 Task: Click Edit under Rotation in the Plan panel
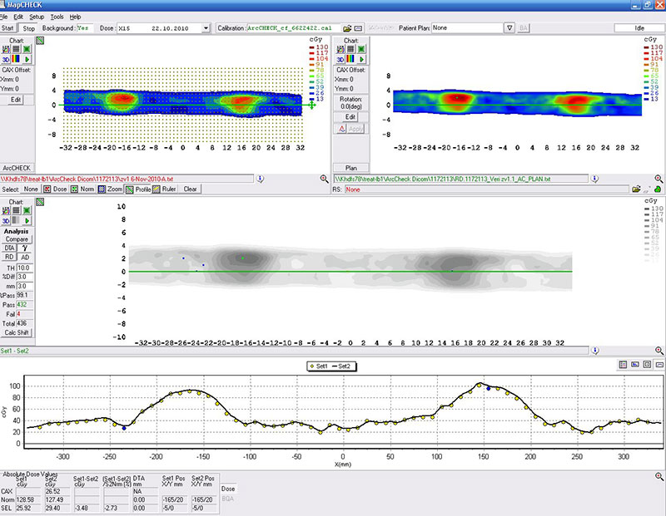click(350, 117)
